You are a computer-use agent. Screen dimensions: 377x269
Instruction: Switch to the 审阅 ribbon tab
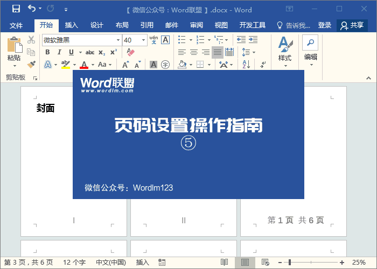pos(197,25)
